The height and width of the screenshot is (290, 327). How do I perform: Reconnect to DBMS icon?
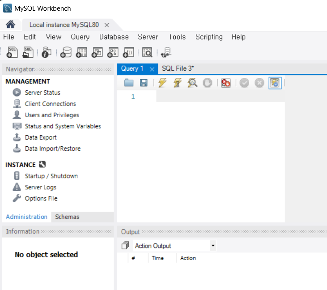click(x=166, y=52)
